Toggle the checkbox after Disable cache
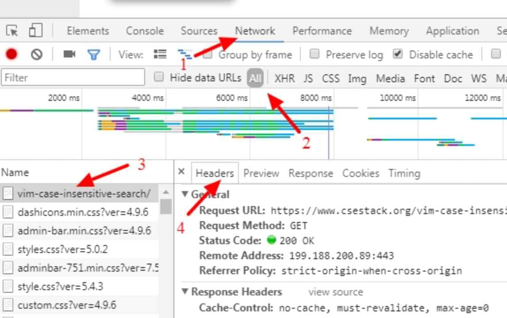Screen dimensions: 507x318 [x=495, y=54]
